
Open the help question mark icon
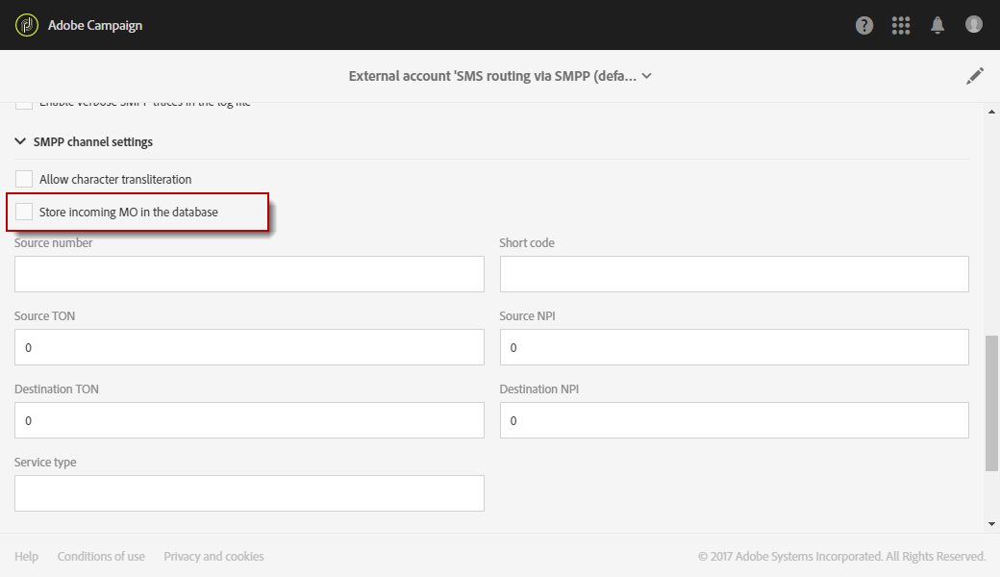coord(864,26)
